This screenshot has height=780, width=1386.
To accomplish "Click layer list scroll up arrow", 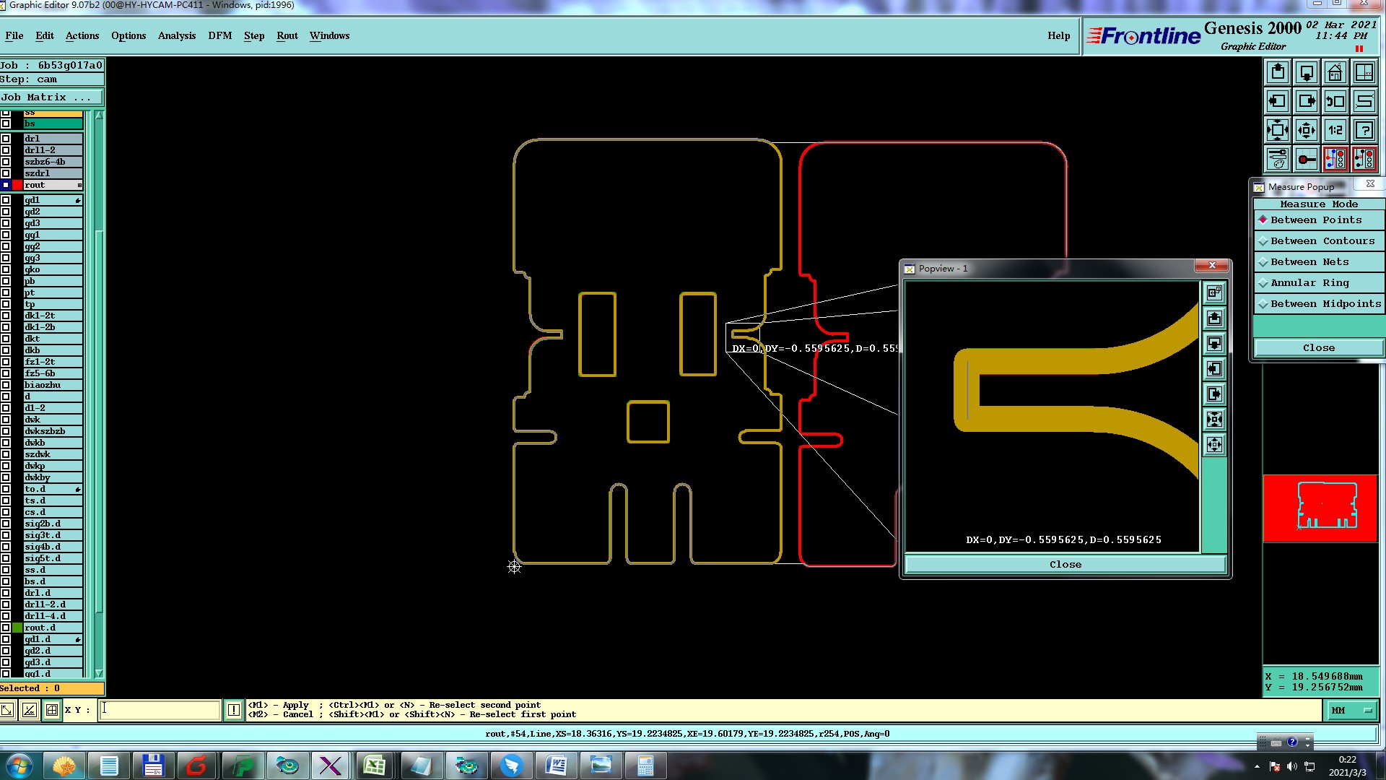I will point(99,116).
